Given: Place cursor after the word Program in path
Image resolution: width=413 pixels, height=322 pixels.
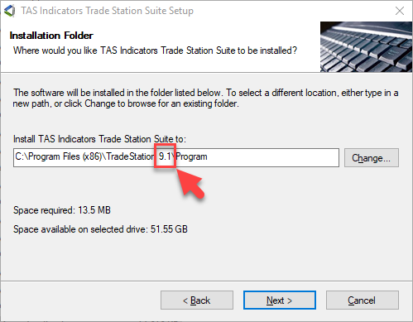Looking at the screenshot, I should pos(208,156).
